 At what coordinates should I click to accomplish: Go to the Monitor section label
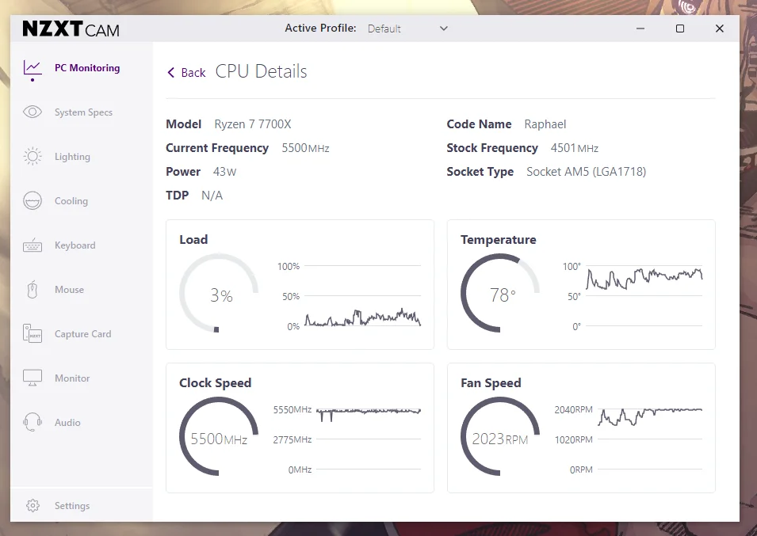(72, 378)
